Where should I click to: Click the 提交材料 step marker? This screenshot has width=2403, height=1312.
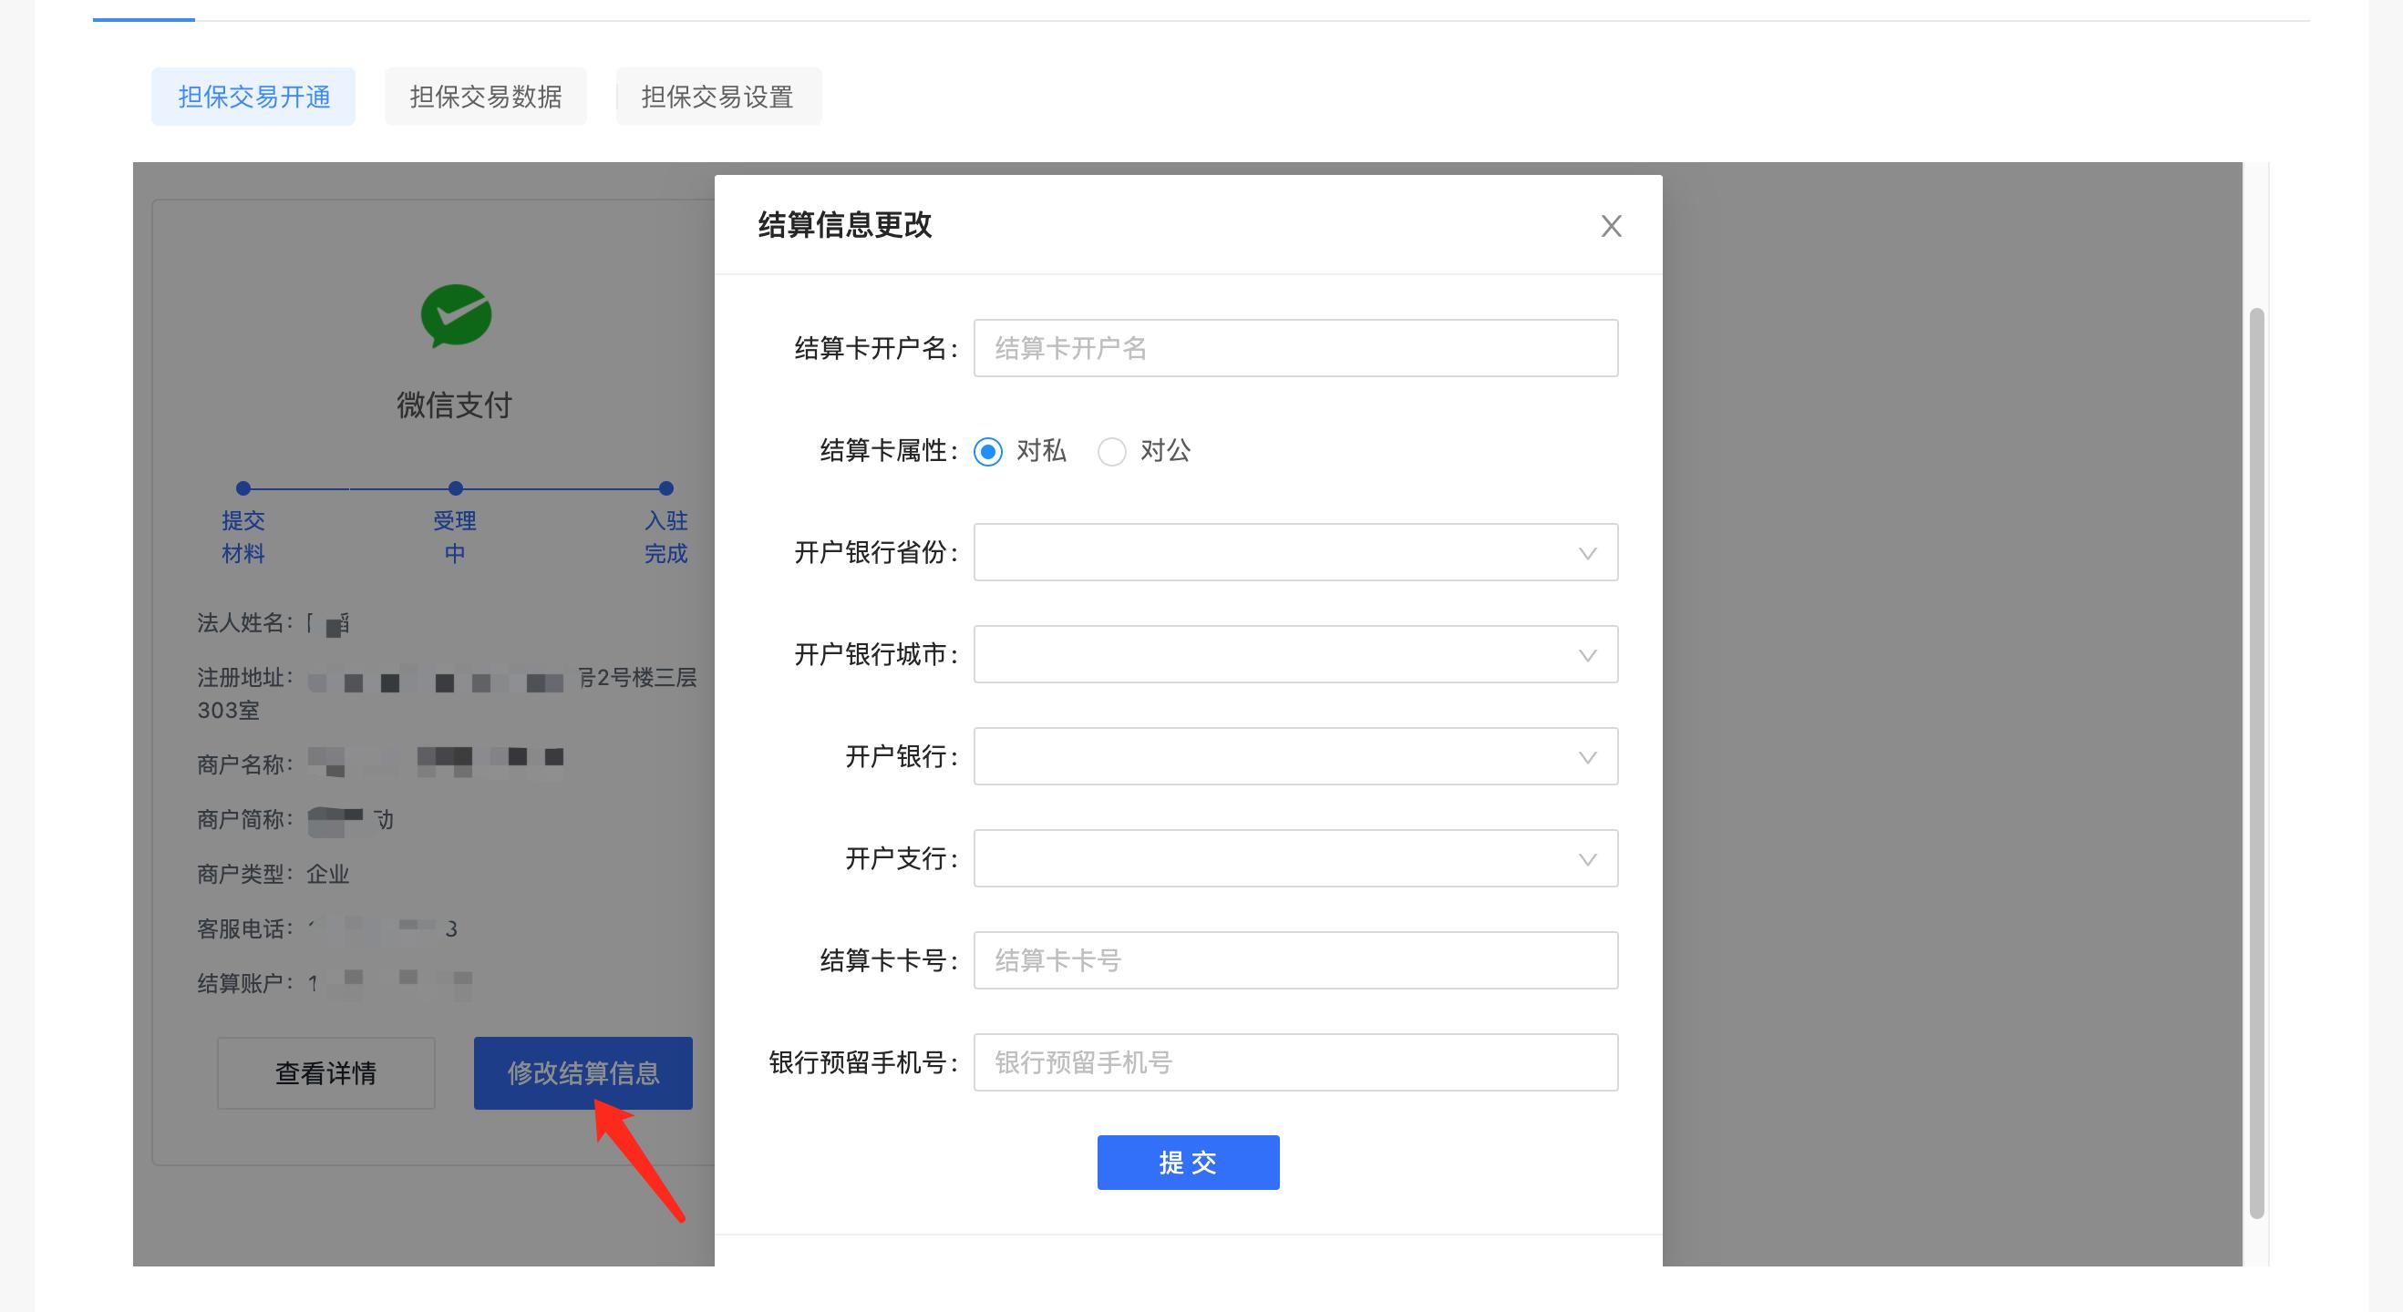(x=243, y=487)
